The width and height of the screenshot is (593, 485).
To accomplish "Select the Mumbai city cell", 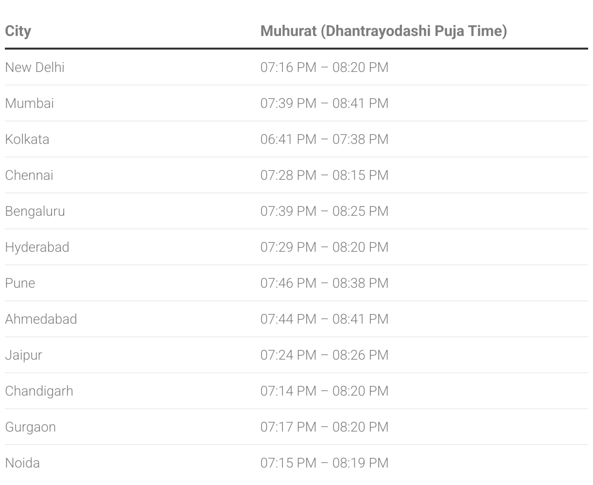I will coord(29,103).
